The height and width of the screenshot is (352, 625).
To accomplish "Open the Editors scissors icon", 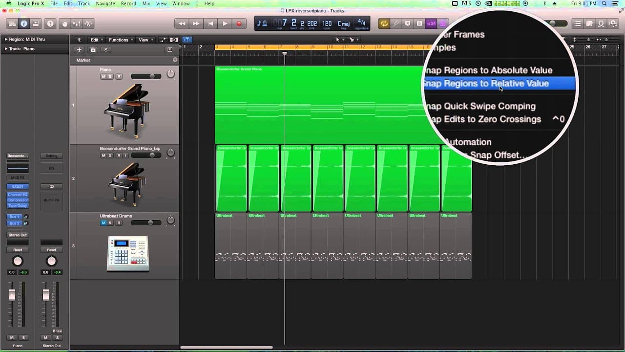I will (88, 23).
